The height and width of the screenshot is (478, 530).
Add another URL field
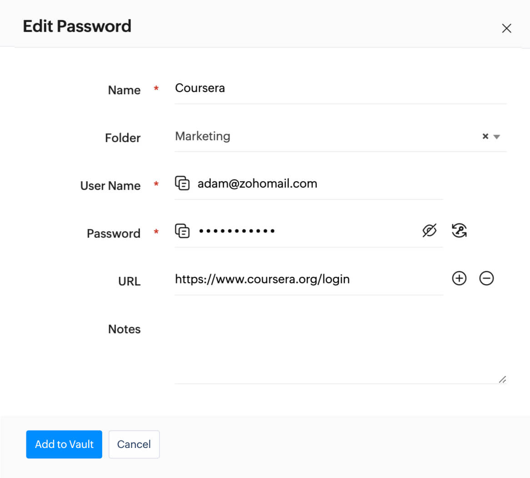tap(459, 278)
